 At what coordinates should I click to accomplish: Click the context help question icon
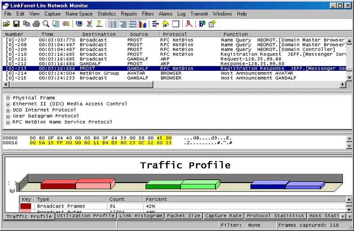[212, 24]
